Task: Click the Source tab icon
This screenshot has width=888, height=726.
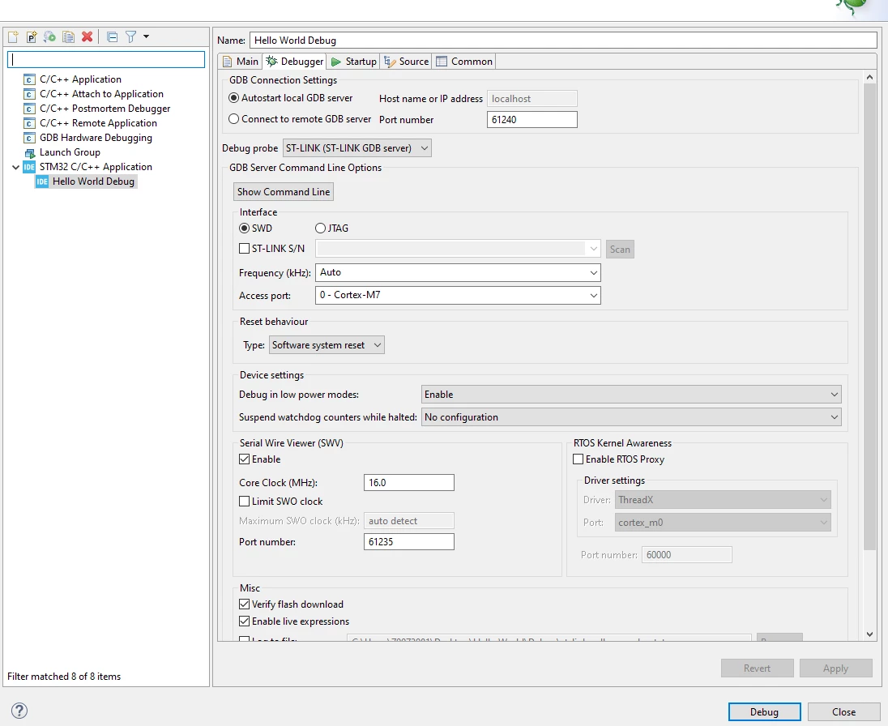Action: 390,61
